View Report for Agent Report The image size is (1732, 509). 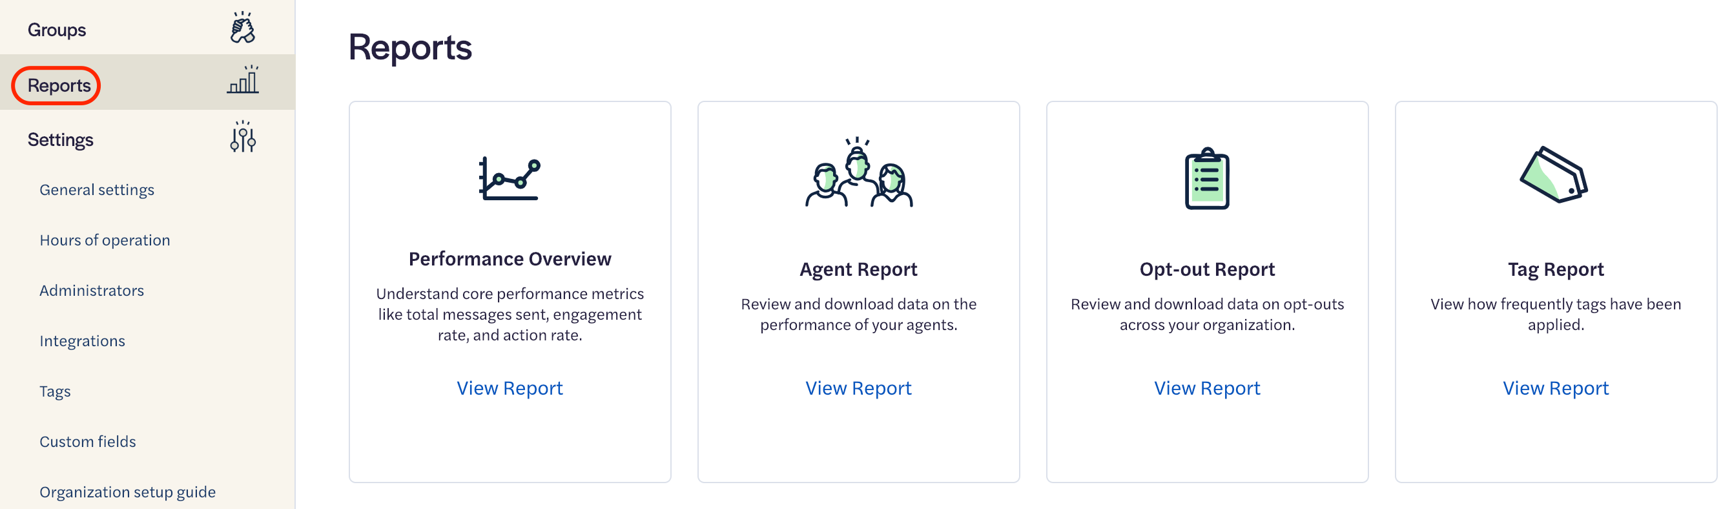pos(859,388)
